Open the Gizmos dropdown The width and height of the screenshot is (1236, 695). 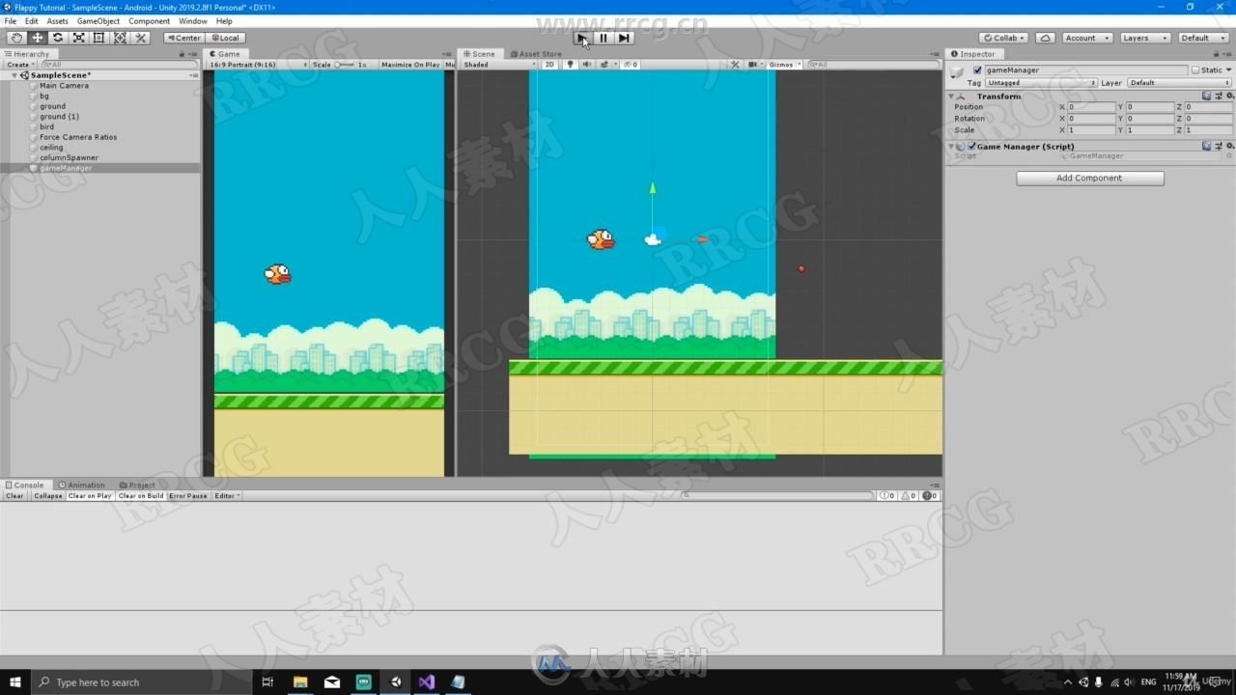click(784, 65)
